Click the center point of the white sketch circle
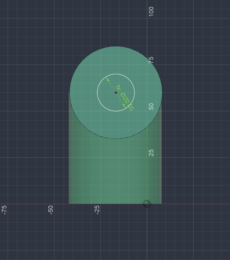This screenshot has width=230, height=260. 116,92
